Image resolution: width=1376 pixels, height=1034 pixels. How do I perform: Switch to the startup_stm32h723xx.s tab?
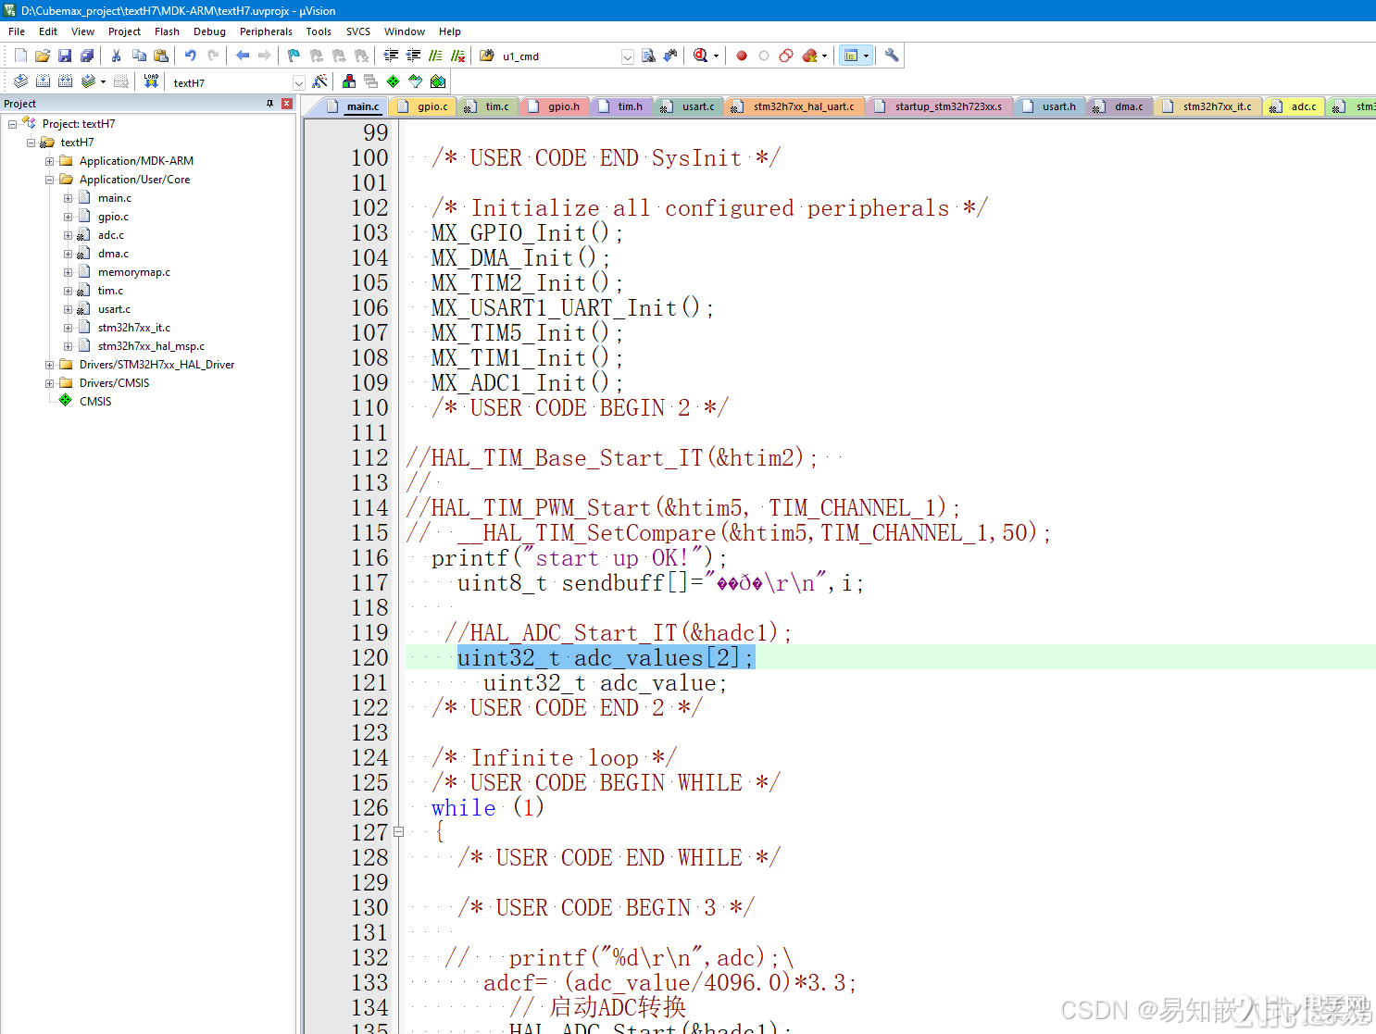pos(939,106)
